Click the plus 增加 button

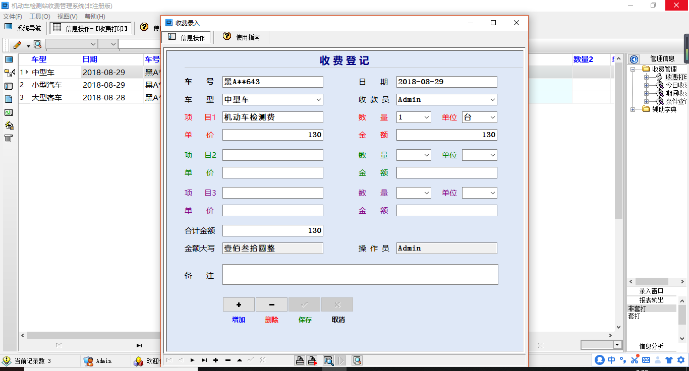point(239,304)
